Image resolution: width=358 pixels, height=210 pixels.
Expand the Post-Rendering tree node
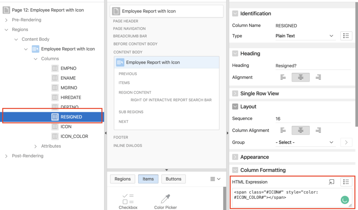point(6,156)
